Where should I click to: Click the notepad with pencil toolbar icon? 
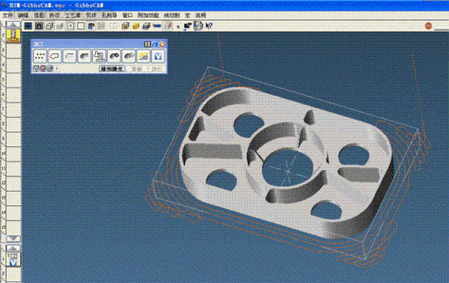[168, 26]
